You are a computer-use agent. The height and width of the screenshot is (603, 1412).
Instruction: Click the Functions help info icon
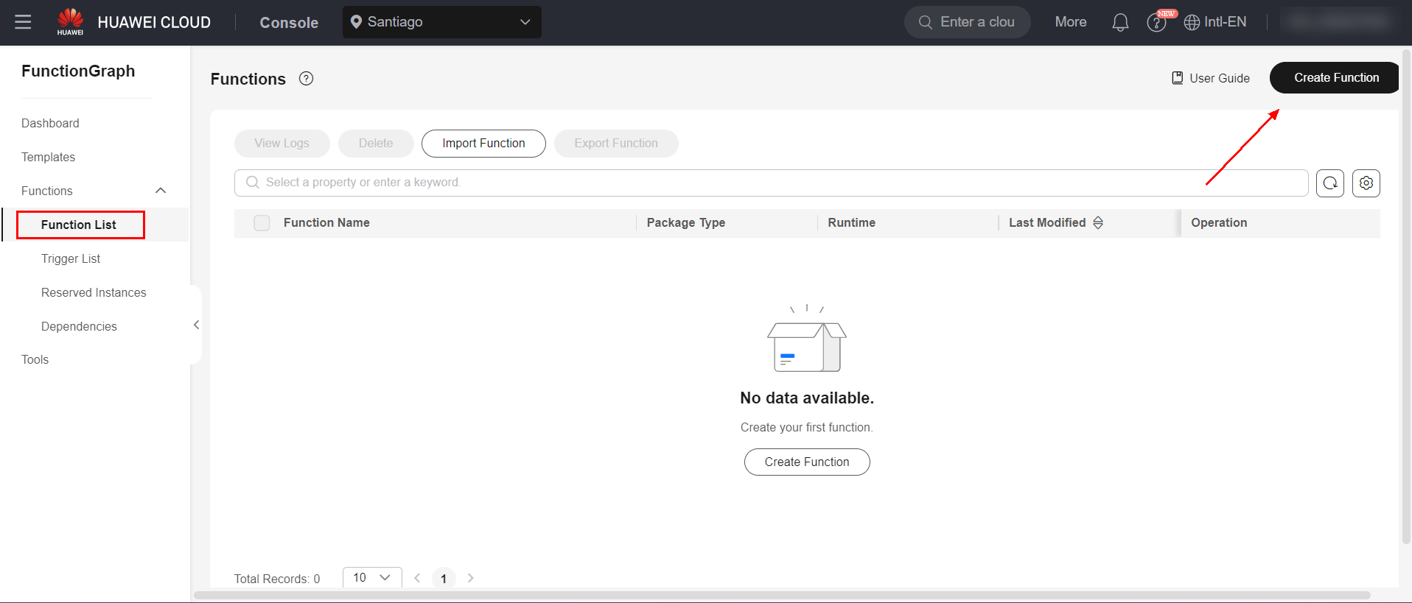click(x=306, y=79)
